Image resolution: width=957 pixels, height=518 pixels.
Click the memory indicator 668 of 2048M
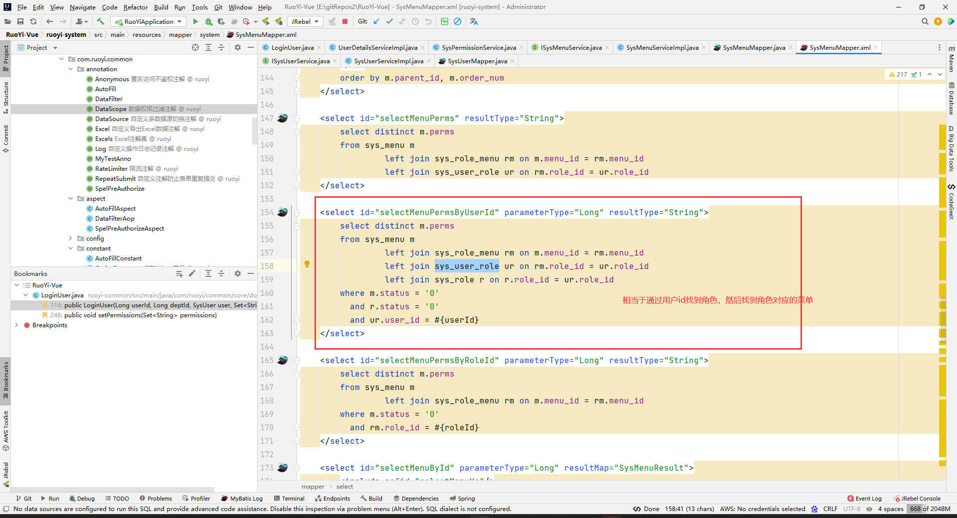coord(930,509)
